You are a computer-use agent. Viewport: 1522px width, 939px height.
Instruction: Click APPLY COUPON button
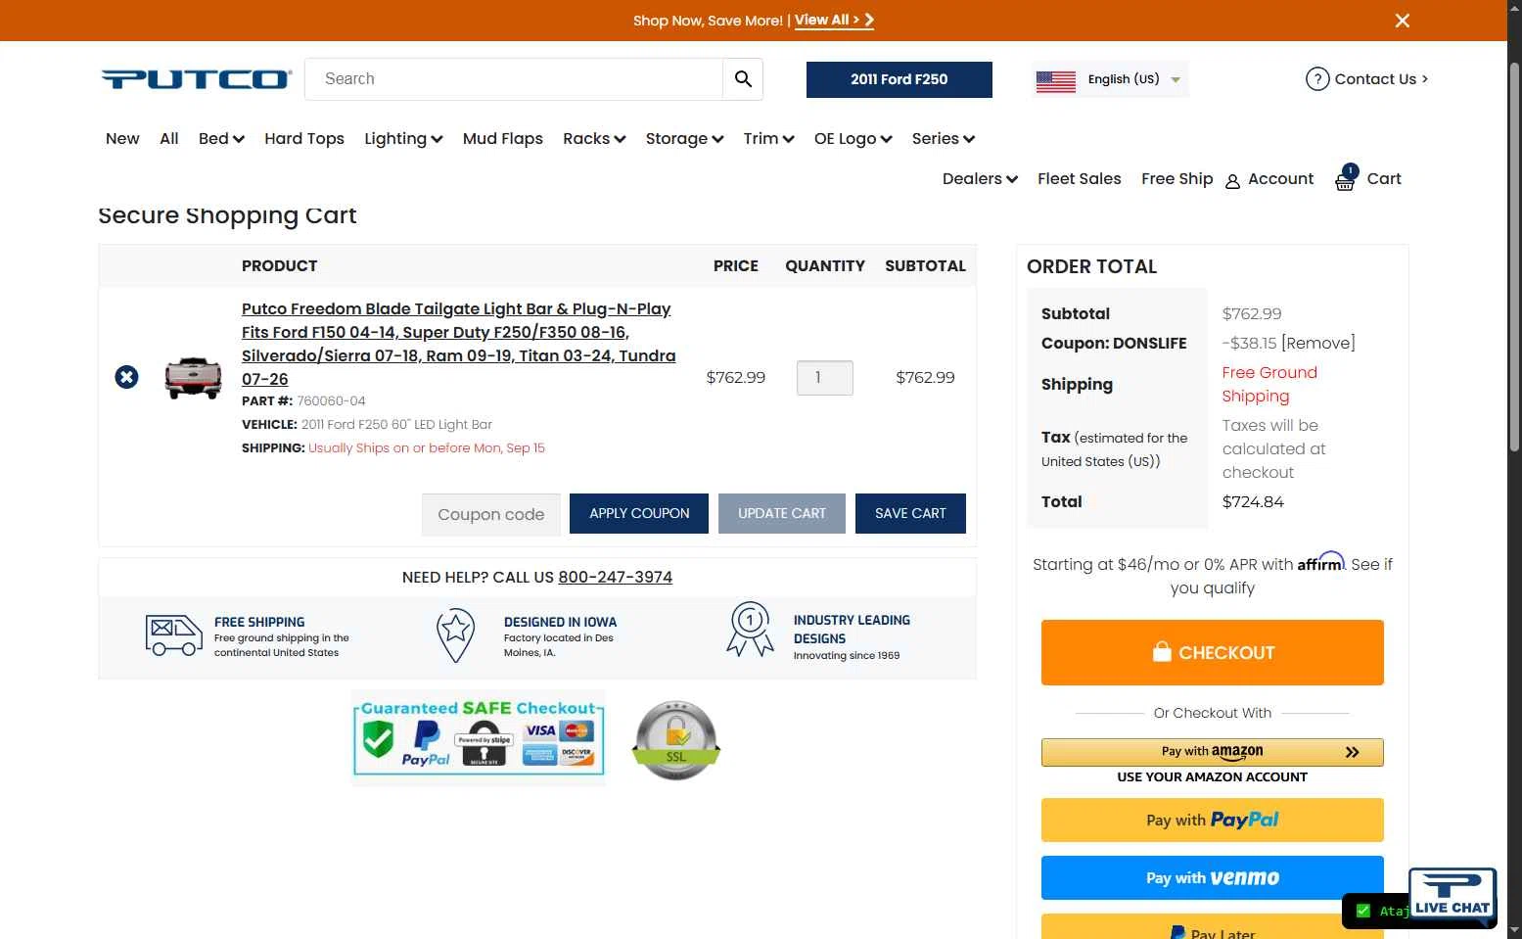(639, 513)
